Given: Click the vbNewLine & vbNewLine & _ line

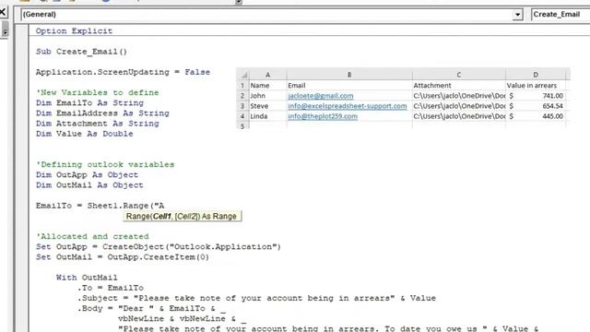Looking at the screenshot, I should point(182,319).
